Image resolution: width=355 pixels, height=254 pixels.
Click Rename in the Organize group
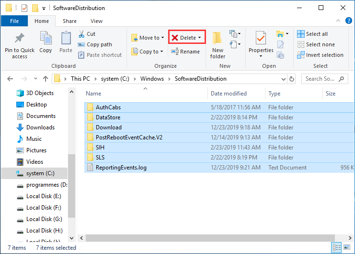[185, 52]
